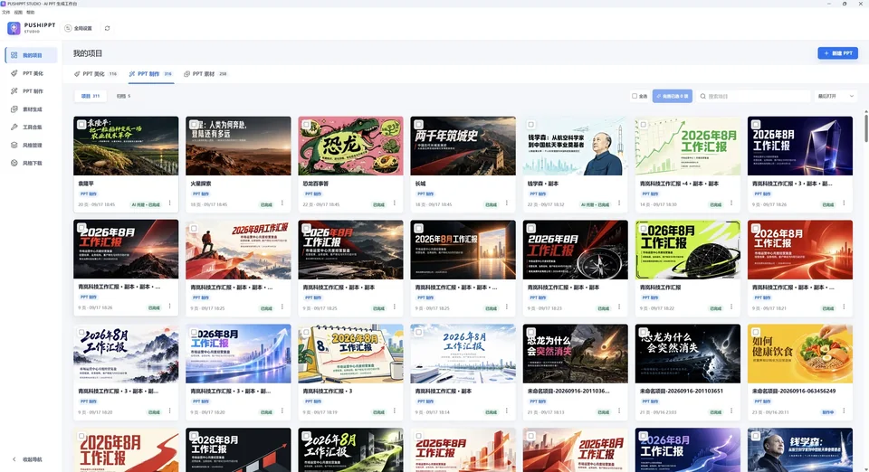This screenshot has height=472, width=869.
Task: Open 风格管理 in the sidebar
Action: (31, 145)
